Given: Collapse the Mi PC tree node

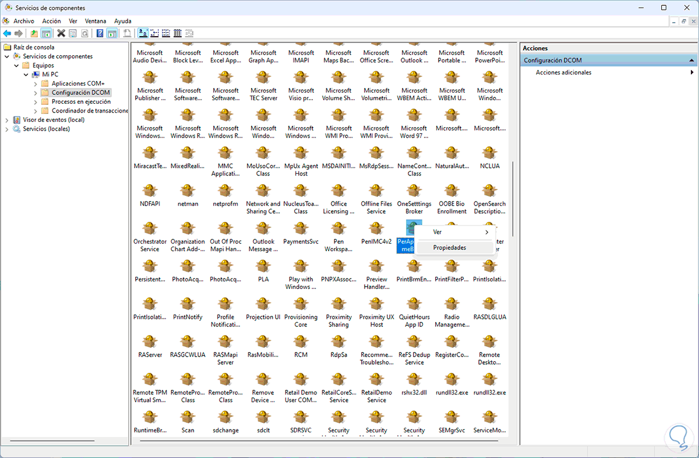Looking at the screenshot, I should (x=26, y=75).
